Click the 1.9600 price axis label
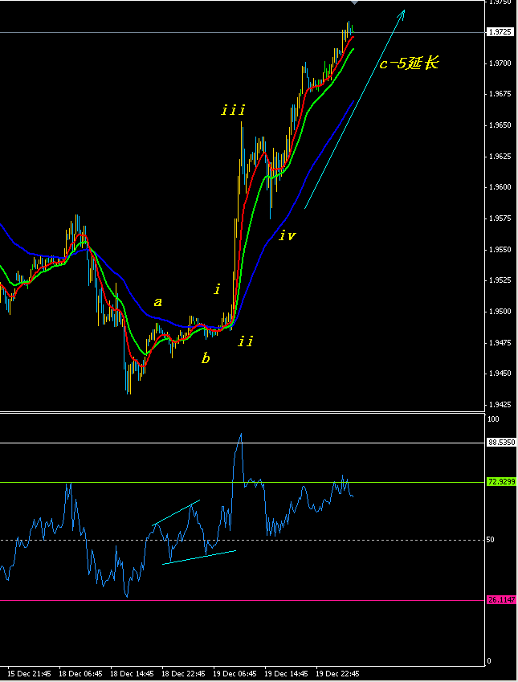518x682 pixels. (x=500, y=187)
